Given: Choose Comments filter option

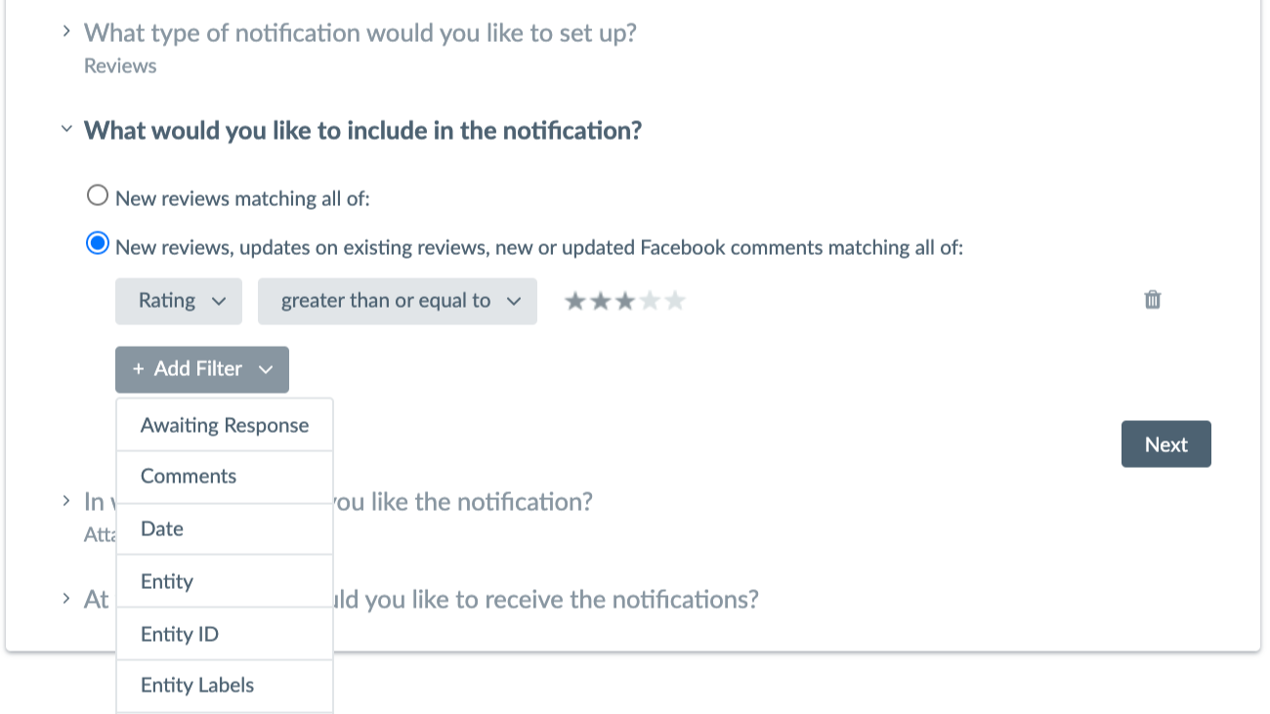Looking at the screenshot, I should (x=225, y=477).
